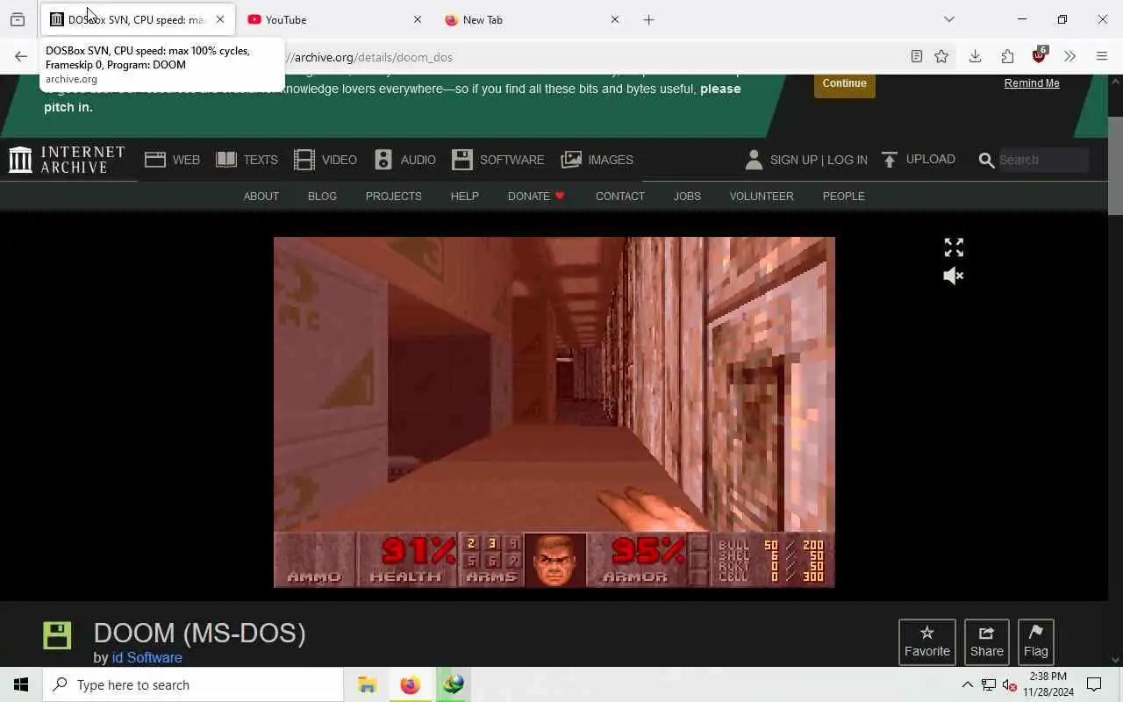Viewport: 1123px width, 702px height.
Task: Enter fullscreen for the DOOM emulator
Action: (x=954, y=247)
